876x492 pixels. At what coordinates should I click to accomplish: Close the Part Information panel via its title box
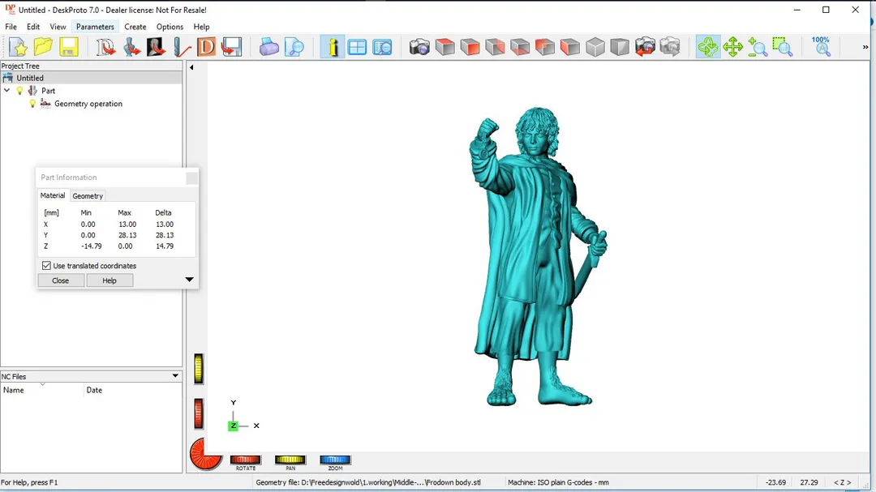click(x=191, y=178)
